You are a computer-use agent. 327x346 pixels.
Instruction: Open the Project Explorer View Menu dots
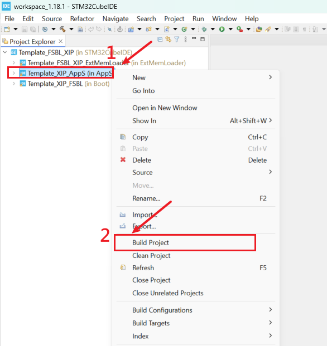[185, 40]
